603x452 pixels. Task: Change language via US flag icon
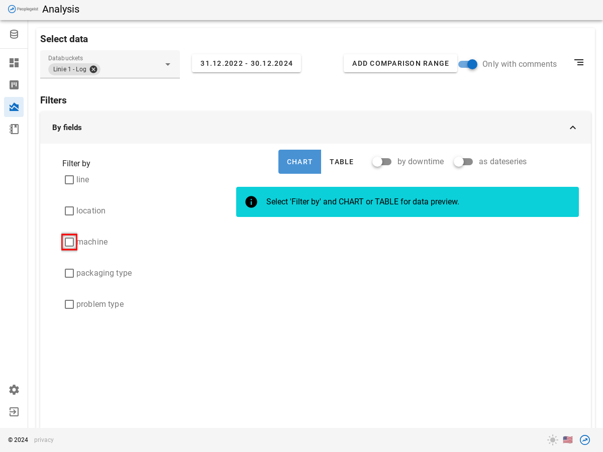(568, 440)
